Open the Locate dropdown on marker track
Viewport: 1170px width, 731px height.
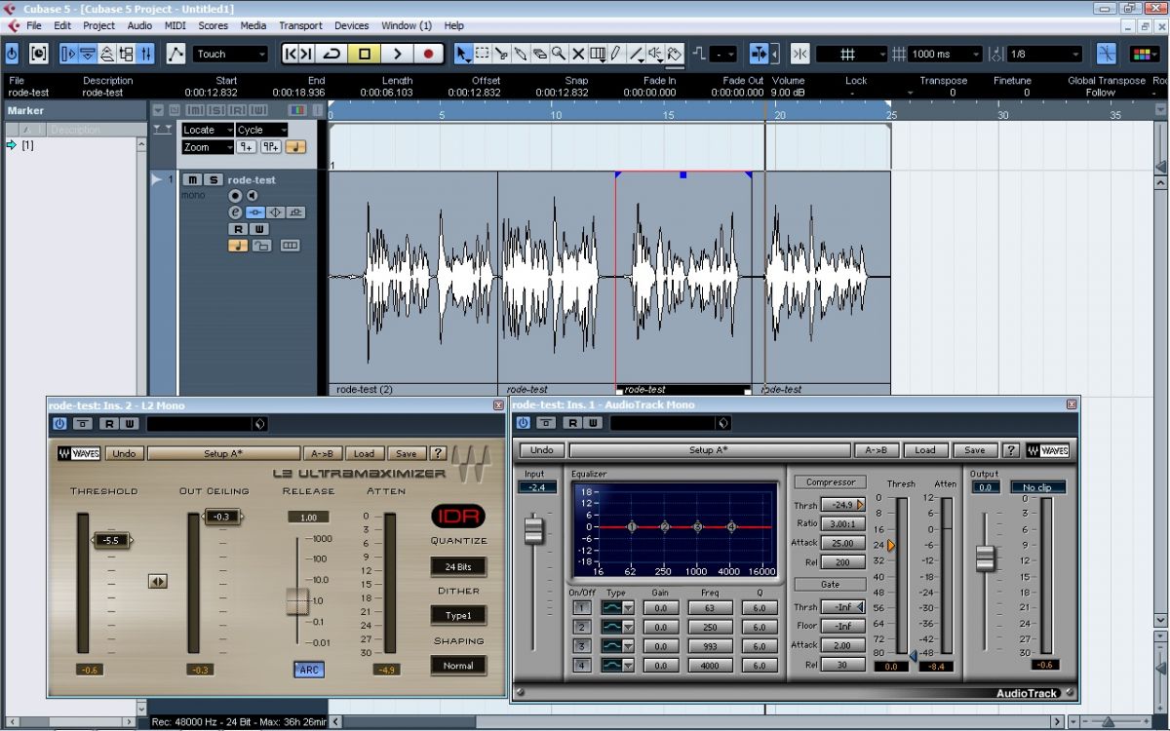(208, 130)
